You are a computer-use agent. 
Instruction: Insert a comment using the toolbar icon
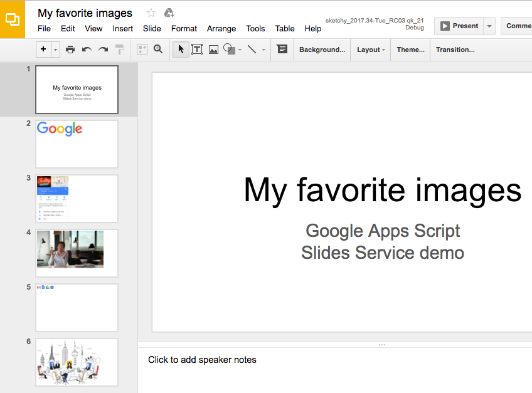tap(282, 50)
